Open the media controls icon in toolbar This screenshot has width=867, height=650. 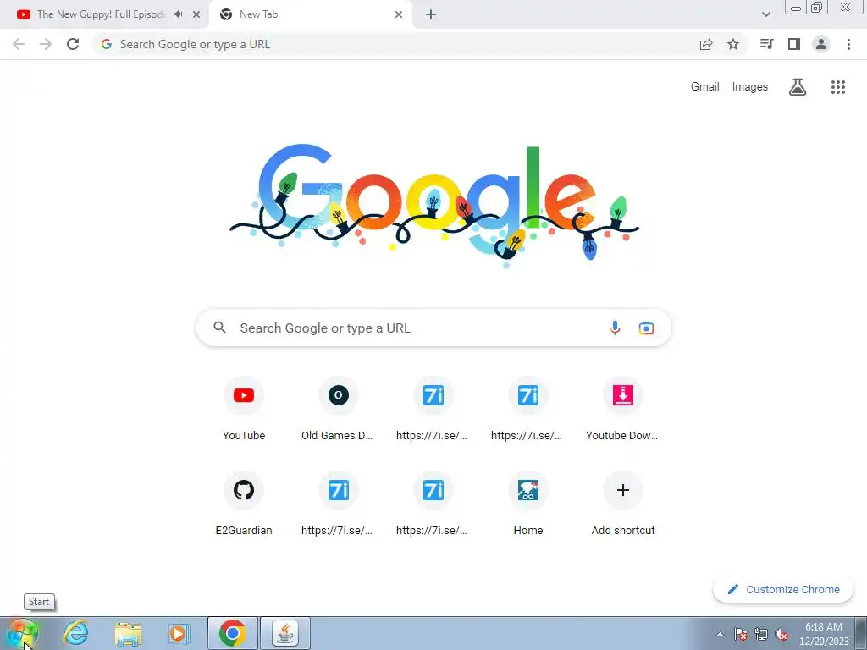click(766, 44)
